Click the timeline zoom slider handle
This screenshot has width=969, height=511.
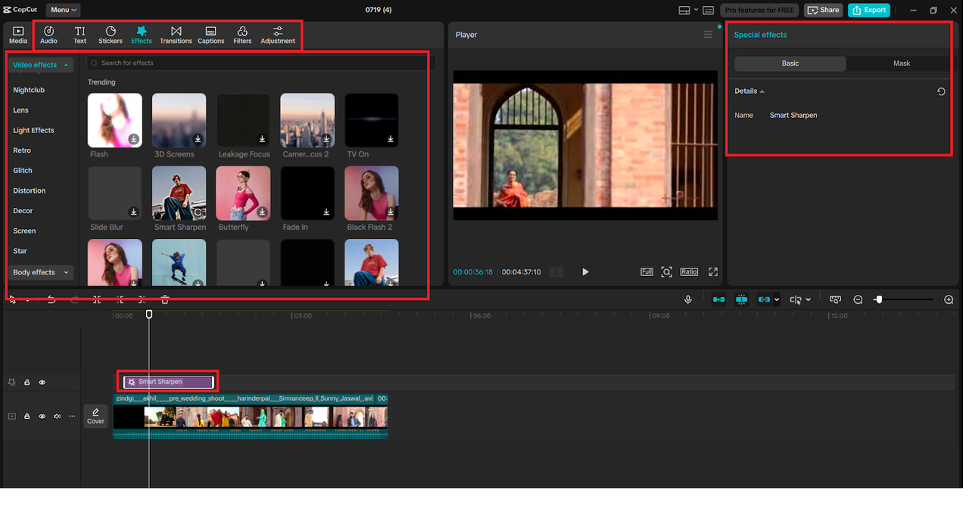878,300
